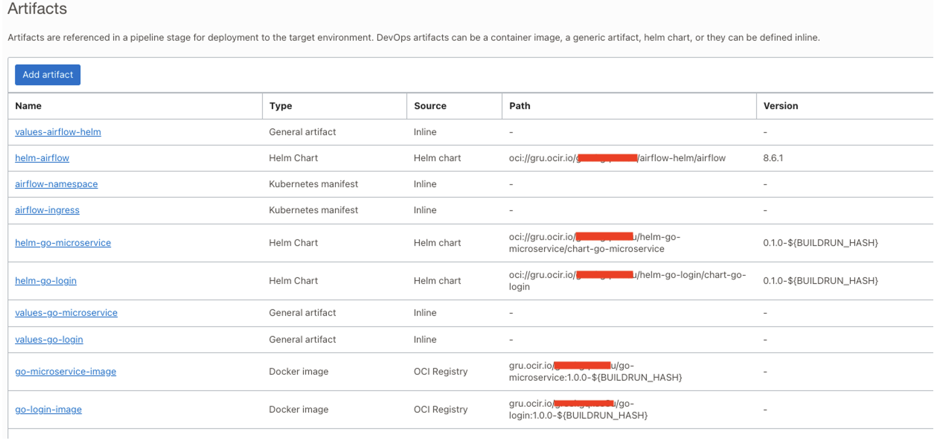Open the helm-go-microservice artifact

click(x=63, y=242)
